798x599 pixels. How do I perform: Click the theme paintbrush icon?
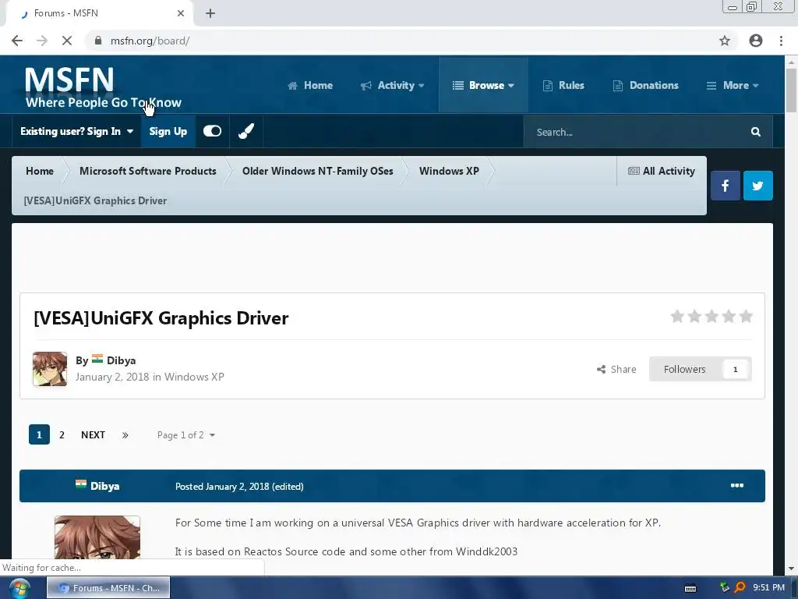[246, 131]
